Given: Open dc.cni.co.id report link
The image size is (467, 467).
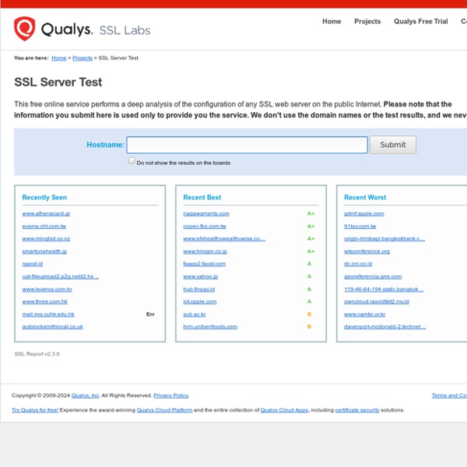Looking at the screenshot, I should coord(358,264).
